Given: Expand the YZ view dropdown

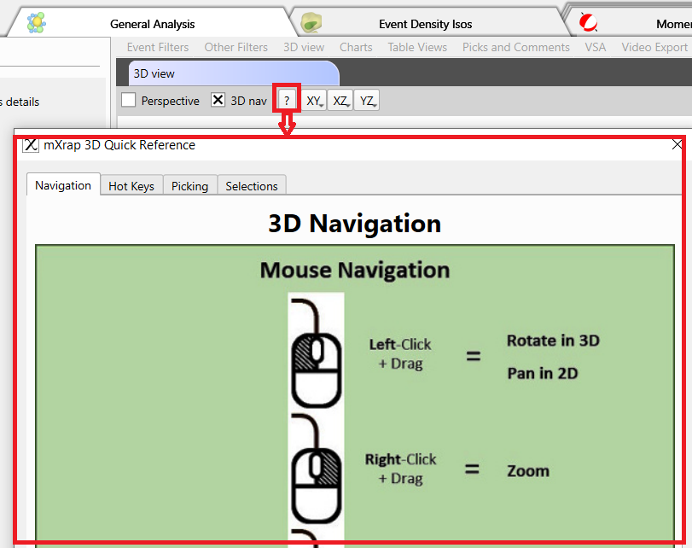Looking at the screenshot, I should point(367,101).
